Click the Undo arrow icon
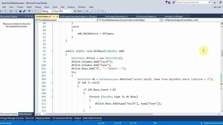The image size is (223, 125). click(x=29, y=11)
